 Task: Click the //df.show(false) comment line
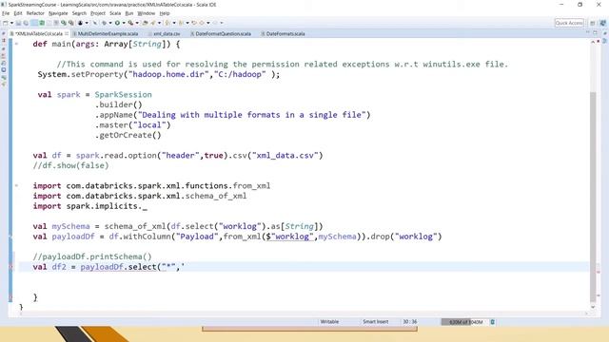(70, 165)
